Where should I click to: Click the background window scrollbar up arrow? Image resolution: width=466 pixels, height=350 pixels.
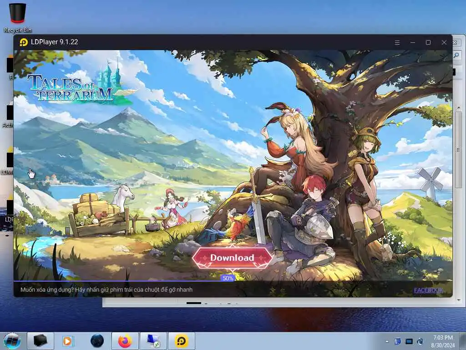459,108
